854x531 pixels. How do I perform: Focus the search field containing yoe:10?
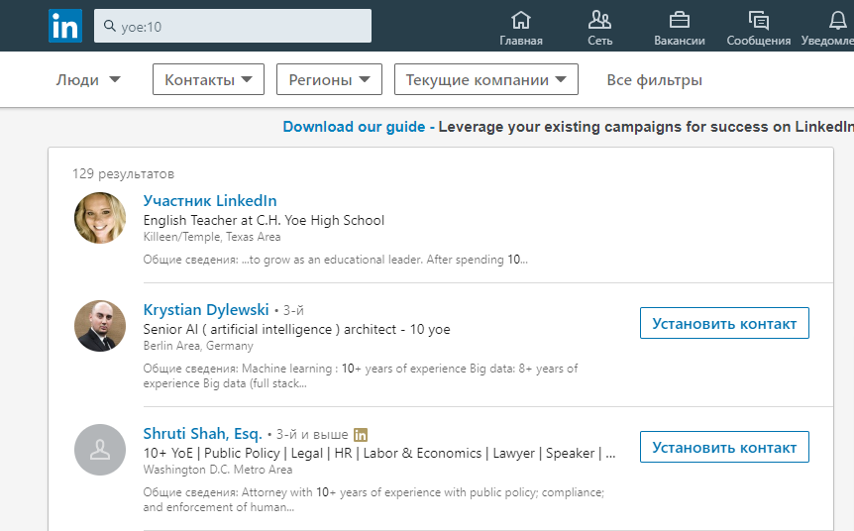[x=243, y=27]
